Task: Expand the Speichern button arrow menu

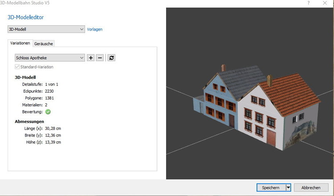Action: pyautogui.click(x=288, y=188)
